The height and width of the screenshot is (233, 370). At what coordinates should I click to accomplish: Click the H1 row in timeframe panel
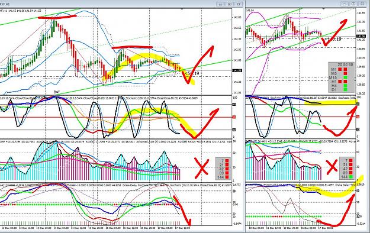coord(339,82)
